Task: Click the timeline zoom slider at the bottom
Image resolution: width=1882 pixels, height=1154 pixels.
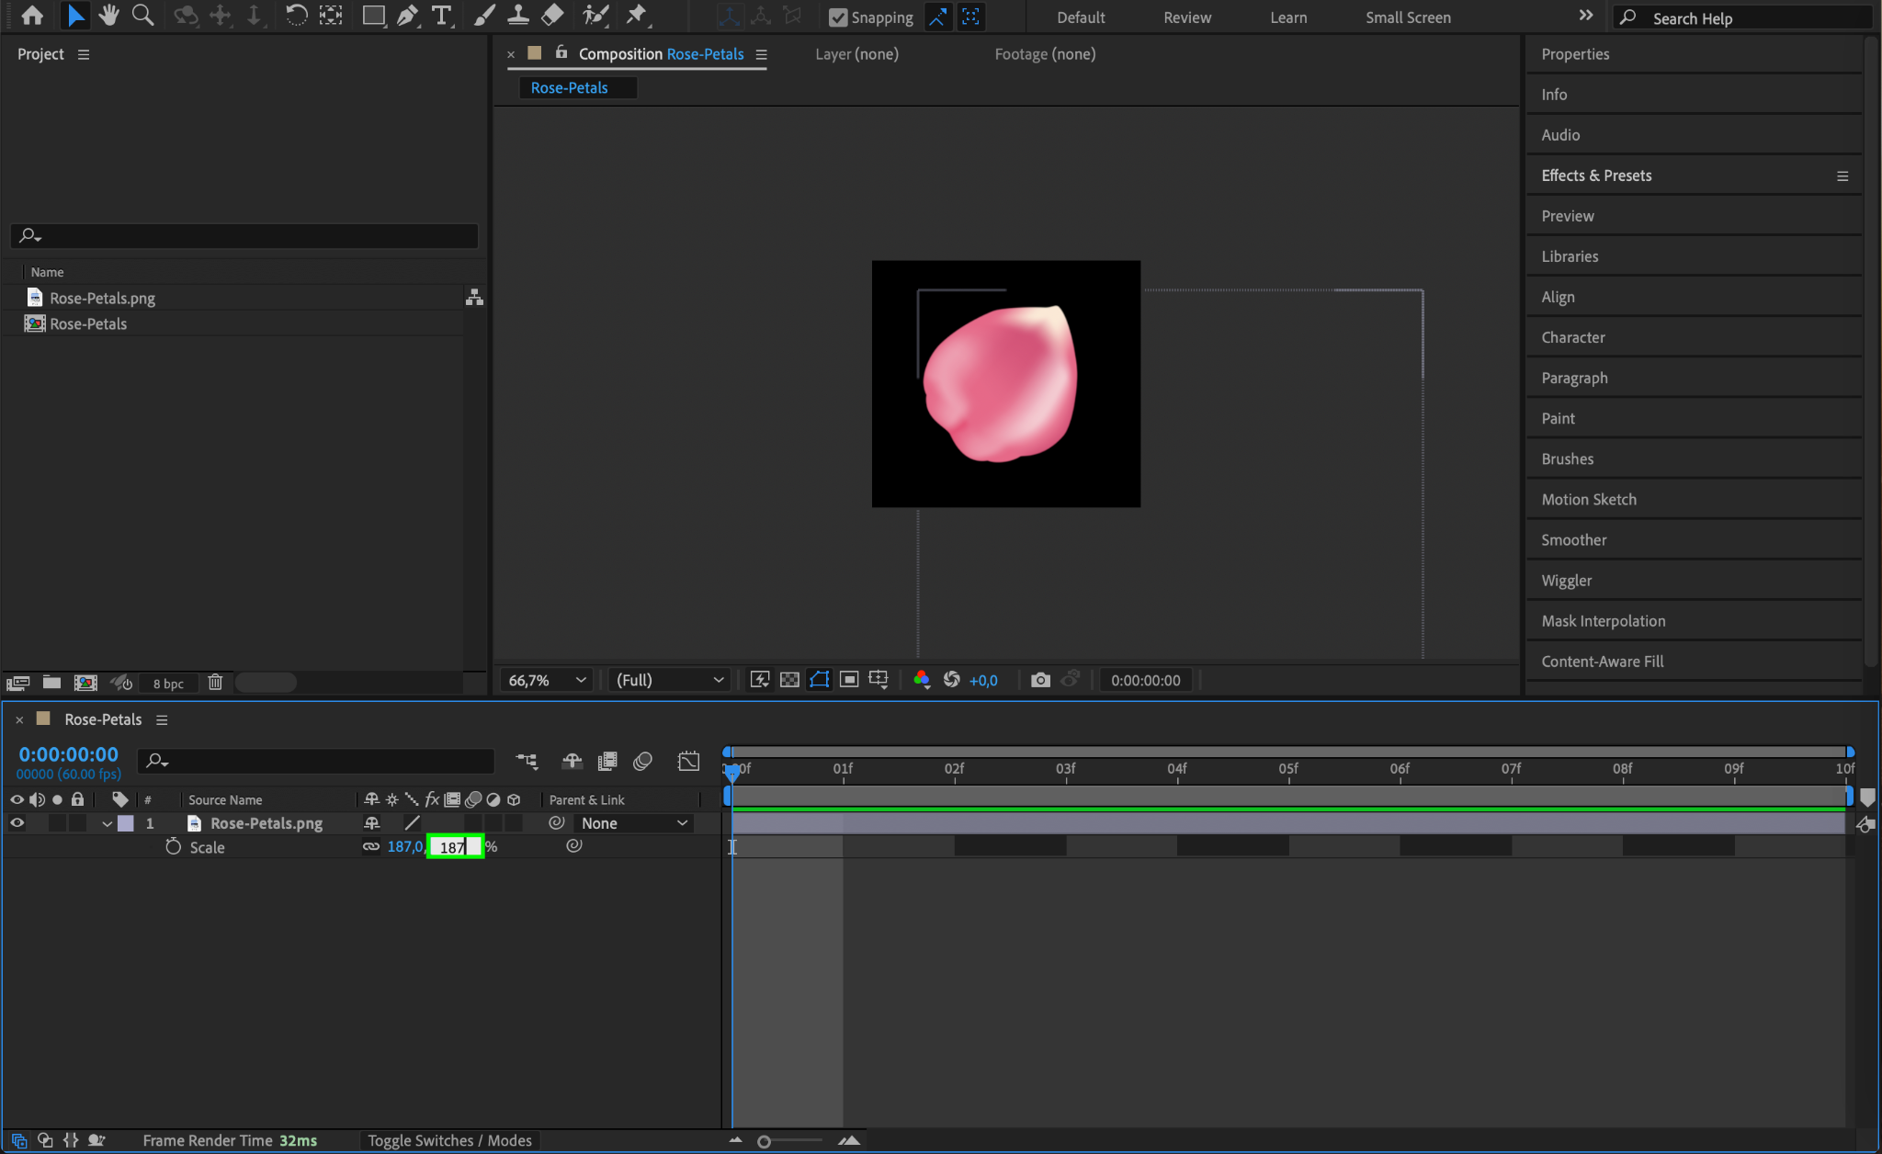Action: pyautogui.click(x=765, y=1141)
